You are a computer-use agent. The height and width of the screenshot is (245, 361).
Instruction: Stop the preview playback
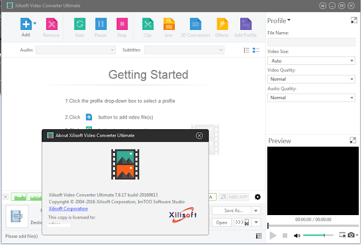[x=285, y=235]
